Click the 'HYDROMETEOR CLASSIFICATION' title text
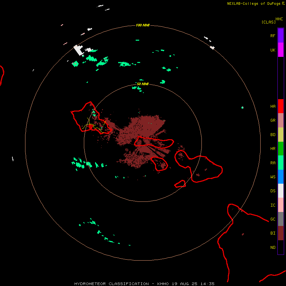Viewport: 286px width, 286px height. [x=112, y=284]
